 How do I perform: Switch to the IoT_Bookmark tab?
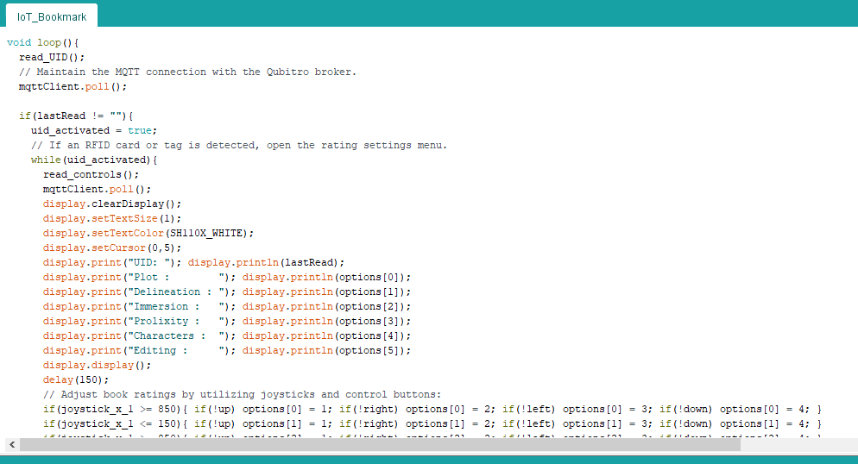[51, 16]
